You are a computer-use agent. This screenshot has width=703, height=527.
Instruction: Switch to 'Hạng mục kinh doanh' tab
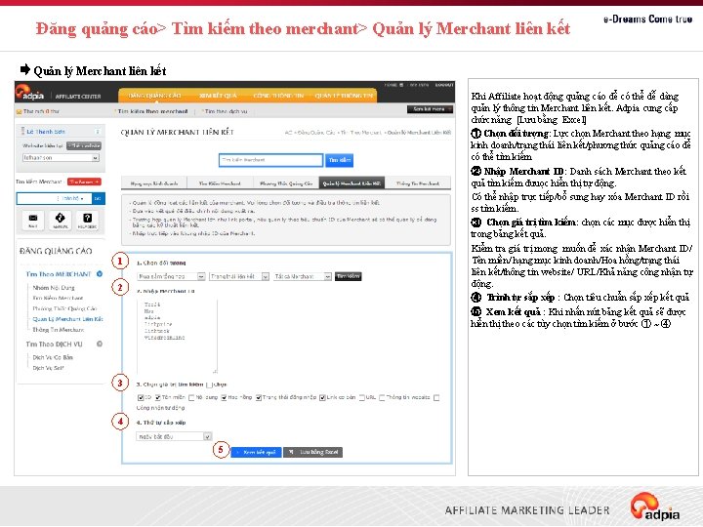pyautogui.click(x=154, y=183)
